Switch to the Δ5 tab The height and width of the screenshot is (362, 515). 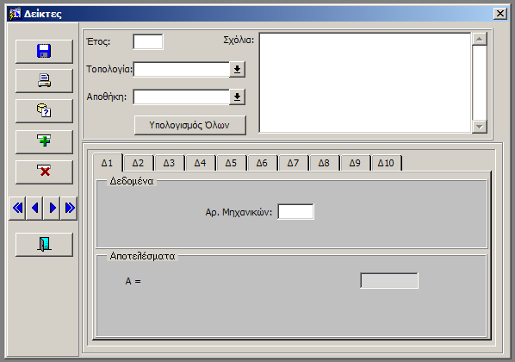(x=231, y=163)
